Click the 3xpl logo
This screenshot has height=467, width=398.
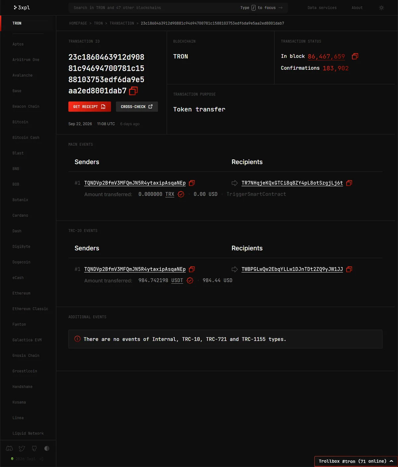[x=22, y=7]
